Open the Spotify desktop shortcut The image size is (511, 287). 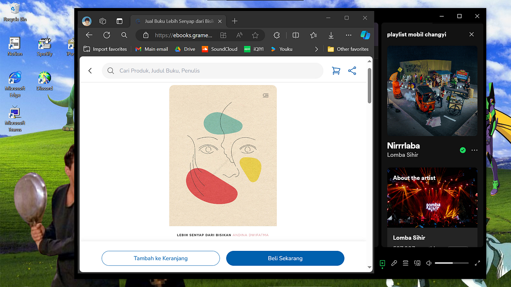(44, 46)
